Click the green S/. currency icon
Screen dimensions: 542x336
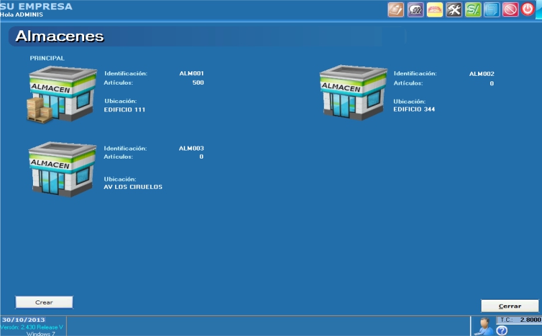(473, 10)
